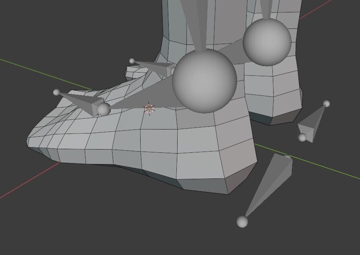Select the large ankle joint sphere of the front foot
Image resolution: width=360 pixels, height=255 pixels.
(205, 81)
